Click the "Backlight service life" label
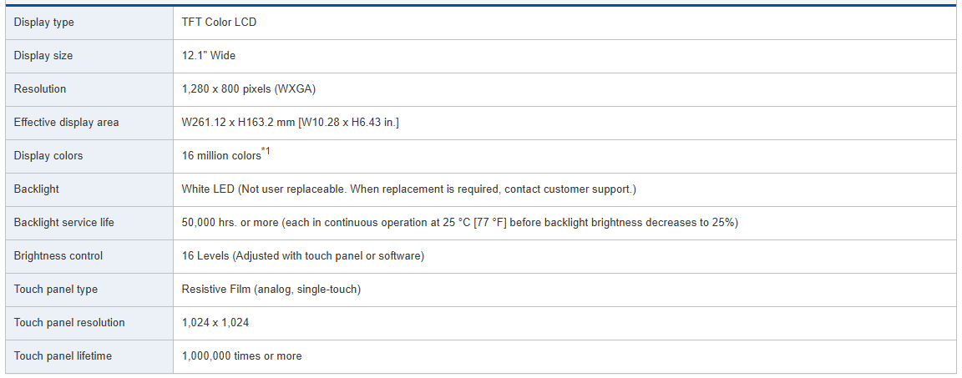The width and height of the screenshot is (962, 378). tap(63, 223)
